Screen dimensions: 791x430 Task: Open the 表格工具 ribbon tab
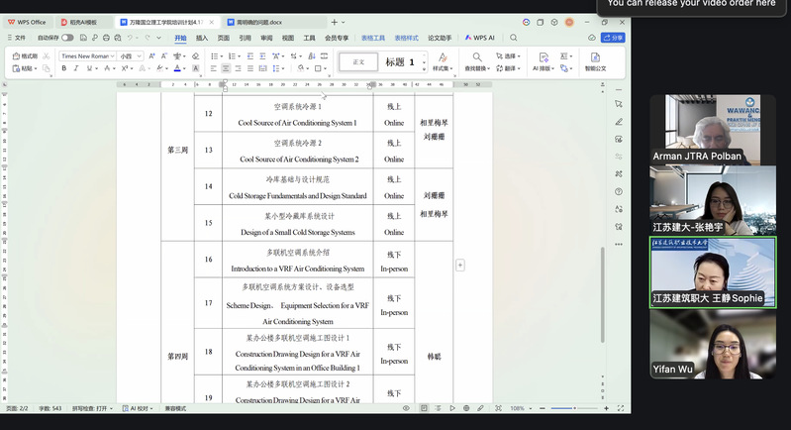point(373,38)
